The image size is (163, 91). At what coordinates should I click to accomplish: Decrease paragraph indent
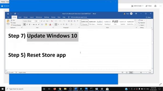point(69,21)
